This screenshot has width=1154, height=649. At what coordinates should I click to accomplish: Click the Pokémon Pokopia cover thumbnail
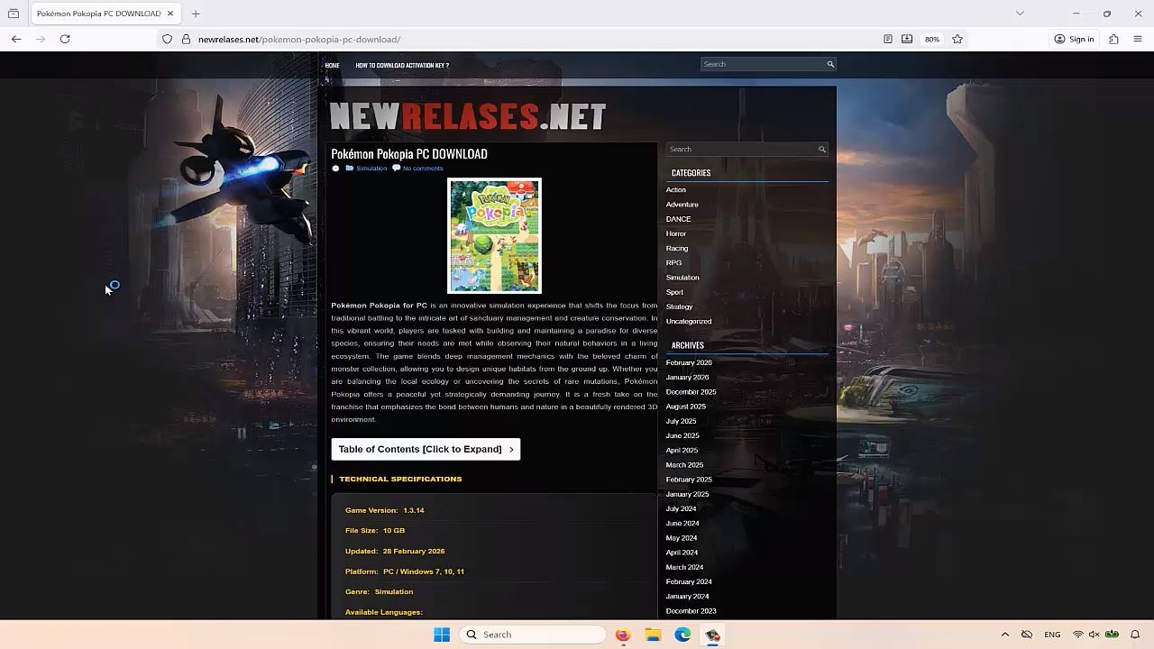[x=494, y=235]
